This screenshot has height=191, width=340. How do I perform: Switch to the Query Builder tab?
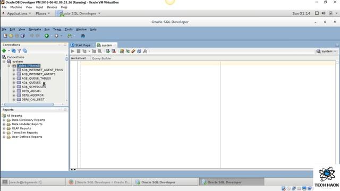(101, 58)
